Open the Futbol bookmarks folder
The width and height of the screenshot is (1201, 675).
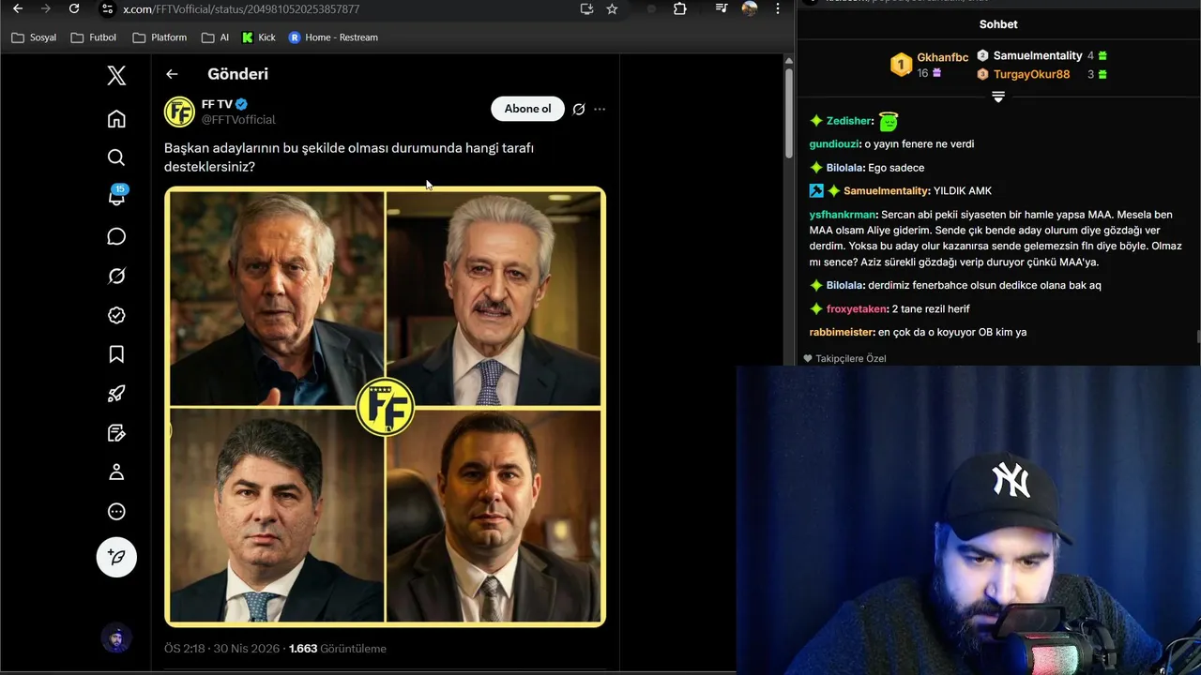[x=94, y=37]
